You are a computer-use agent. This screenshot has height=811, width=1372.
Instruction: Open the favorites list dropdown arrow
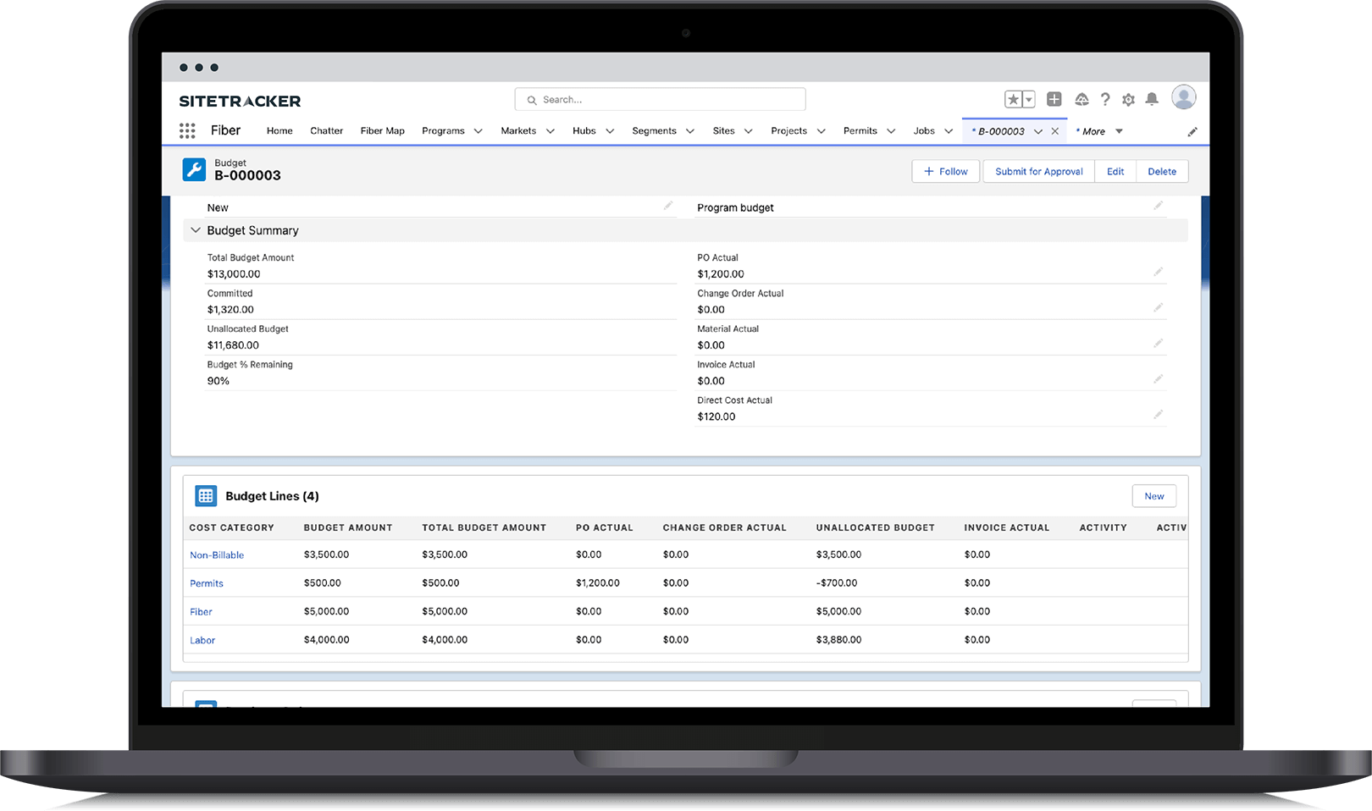(1029, 100)
